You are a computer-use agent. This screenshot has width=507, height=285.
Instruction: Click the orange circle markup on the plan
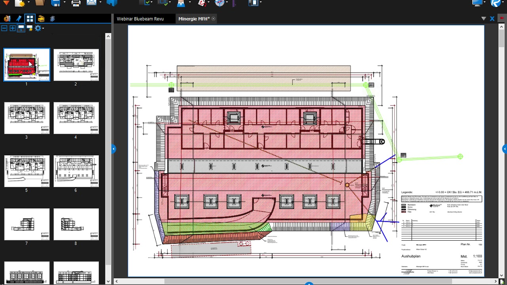[x=347, y=185]
